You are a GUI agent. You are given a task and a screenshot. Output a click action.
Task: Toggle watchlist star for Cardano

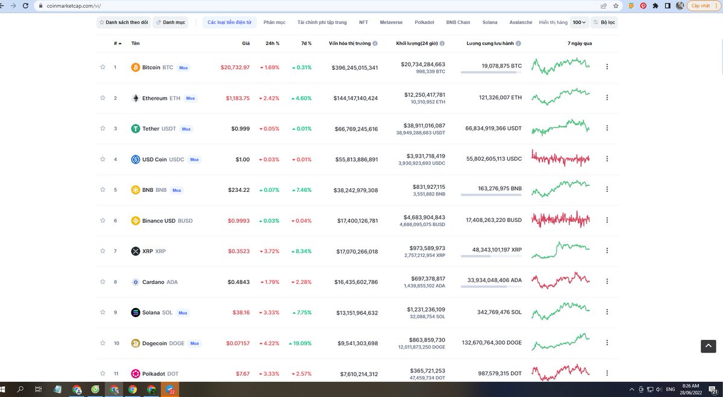[103, 282]
